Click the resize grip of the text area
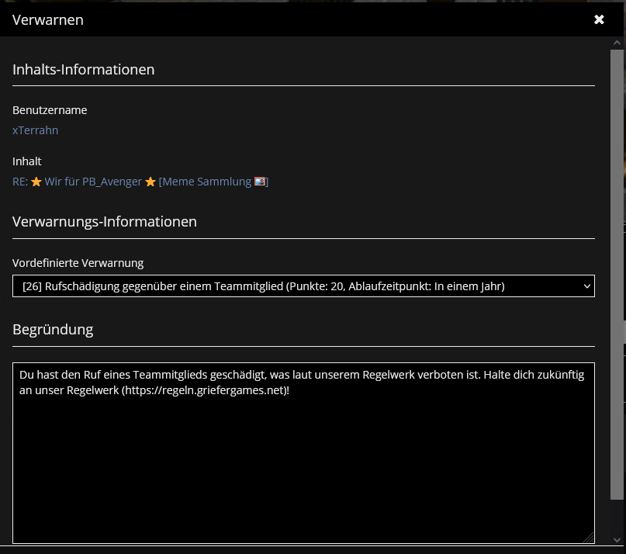The height and width of the screenshot is (554, 626). [x=589, y=538]
